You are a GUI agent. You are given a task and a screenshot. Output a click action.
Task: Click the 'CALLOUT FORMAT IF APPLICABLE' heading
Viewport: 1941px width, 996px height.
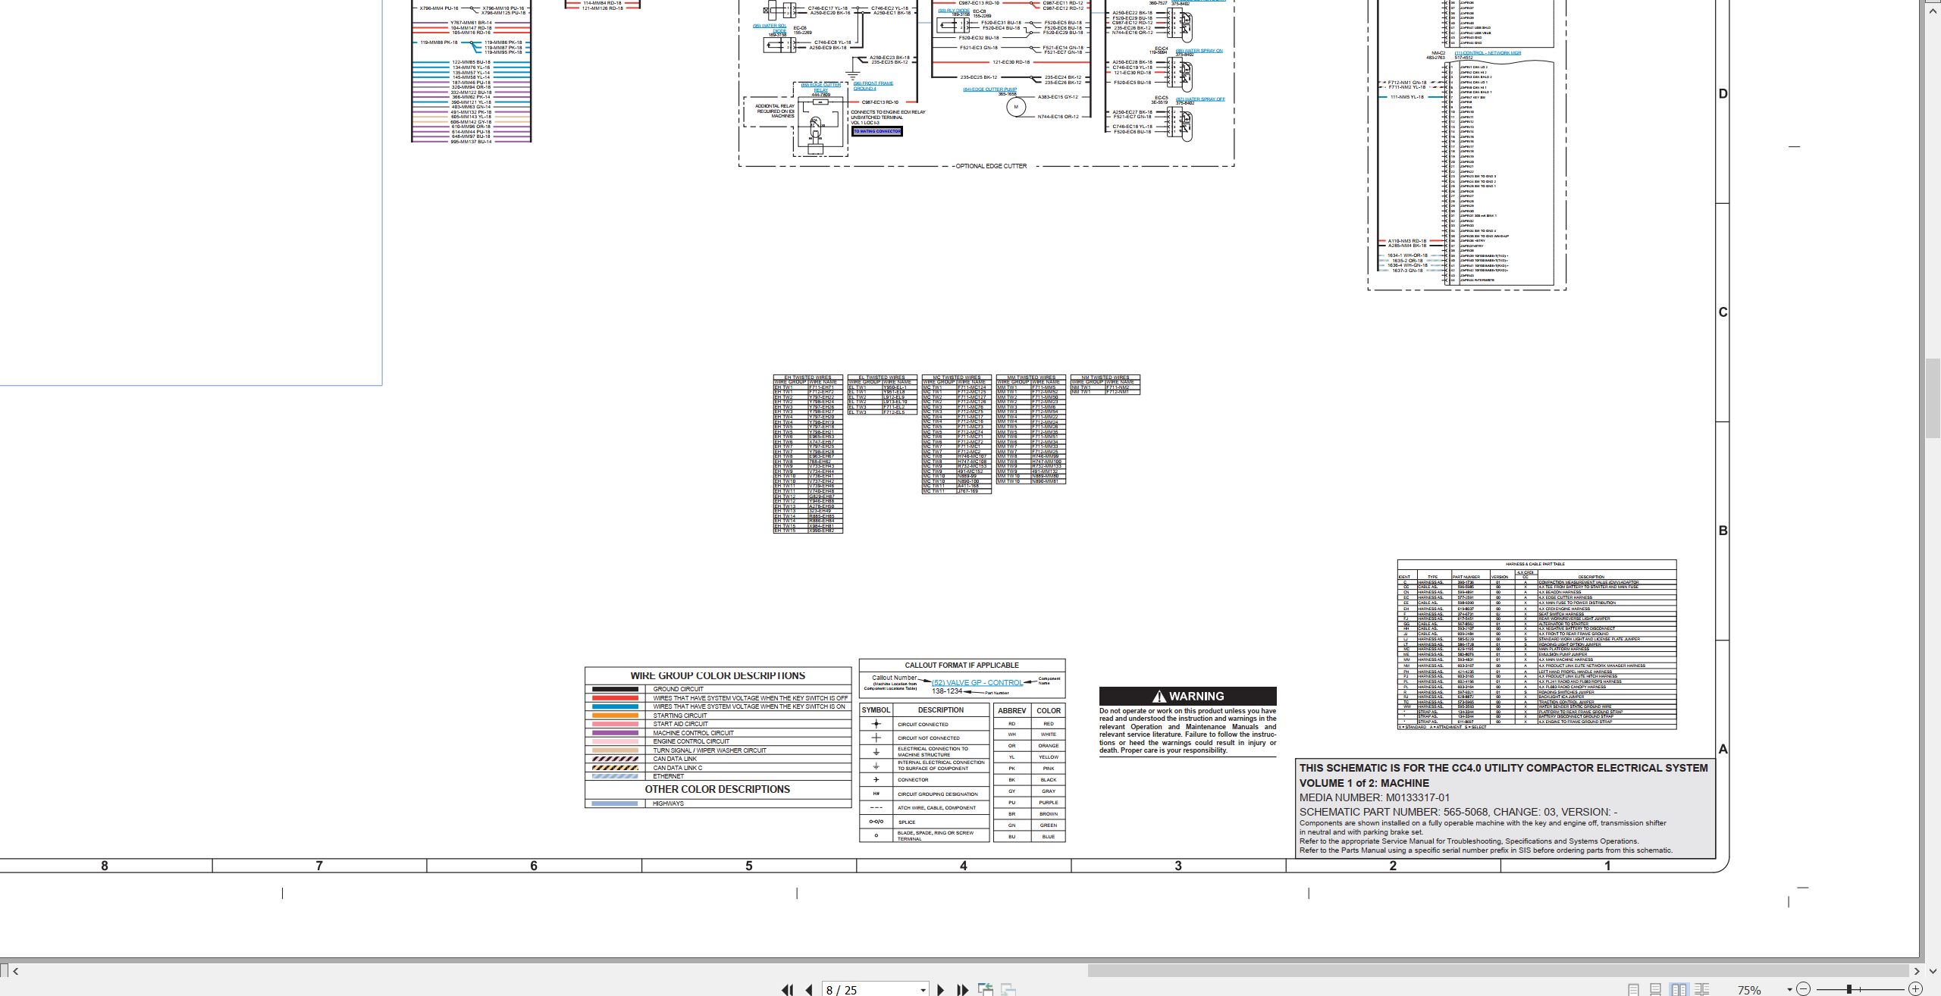(961, 666)
